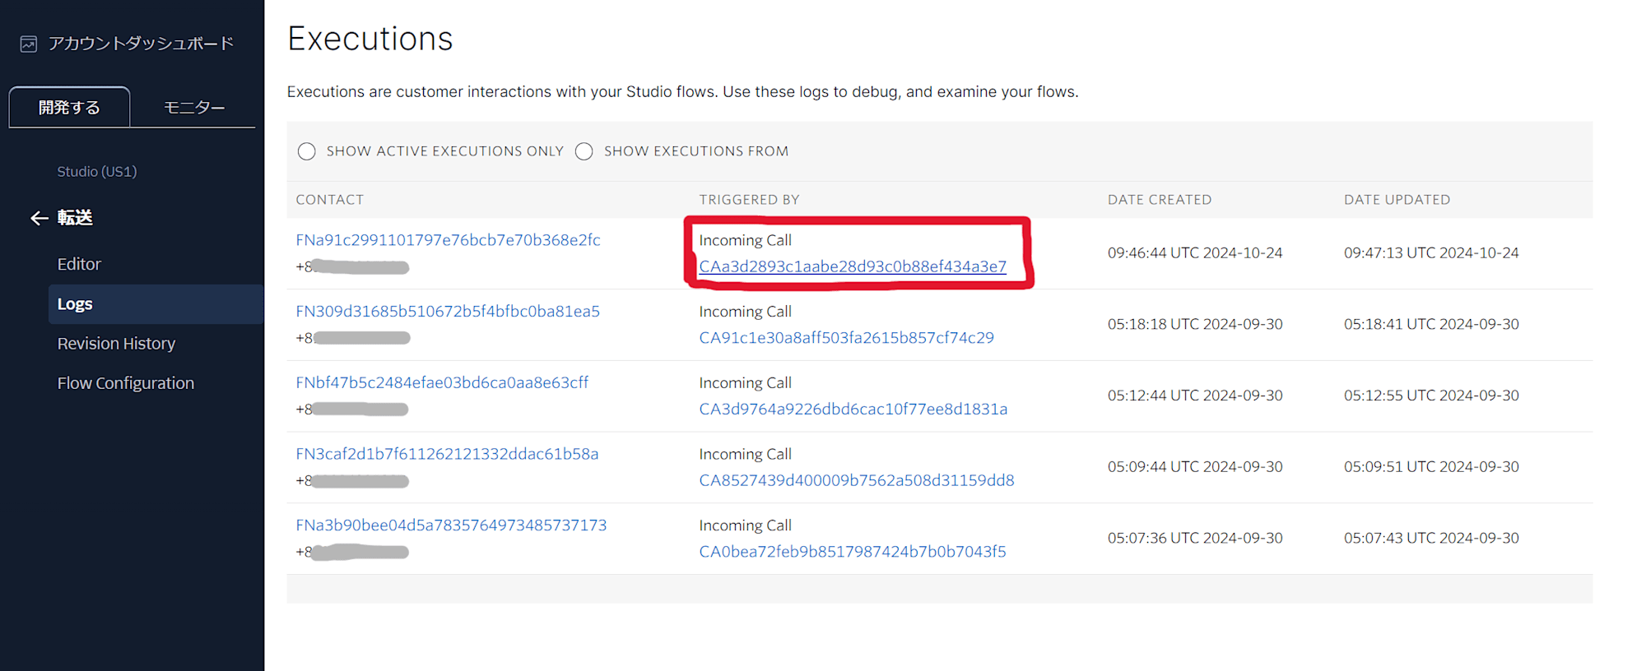Open Studio (US1) breadcrumb
The width and height of the screenshot is (1646, 671).
tap(97, 171)
